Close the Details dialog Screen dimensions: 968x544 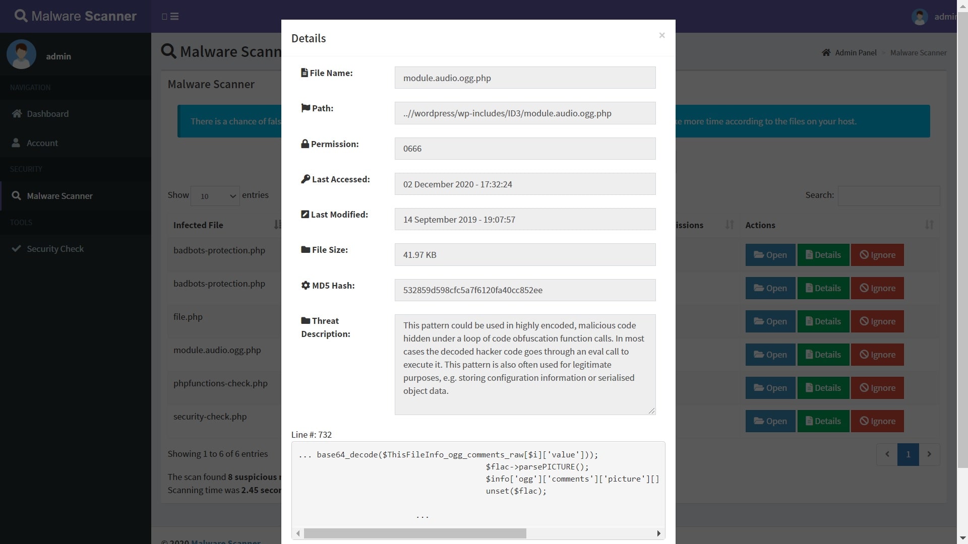[x=661, y=35]
